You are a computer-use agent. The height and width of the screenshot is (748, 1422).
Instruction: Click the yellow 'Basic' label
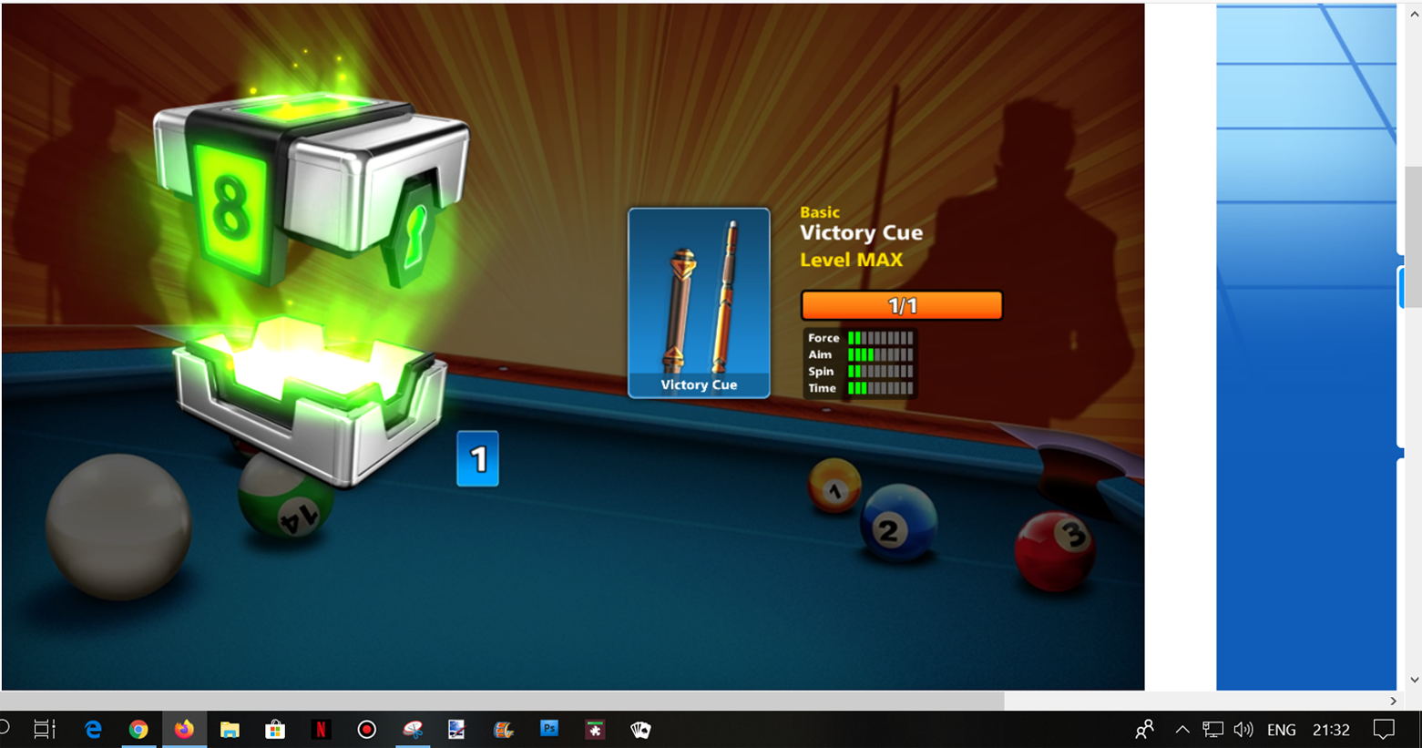(820, 212)
